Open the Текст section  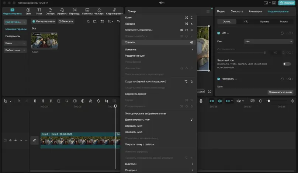[x=39, y=11]
